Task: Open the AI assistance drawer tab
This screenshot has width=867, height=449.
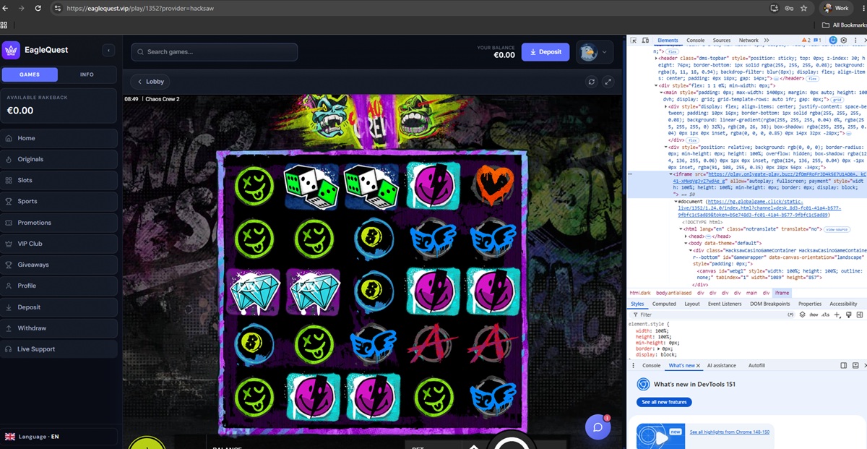Action: 720,366
